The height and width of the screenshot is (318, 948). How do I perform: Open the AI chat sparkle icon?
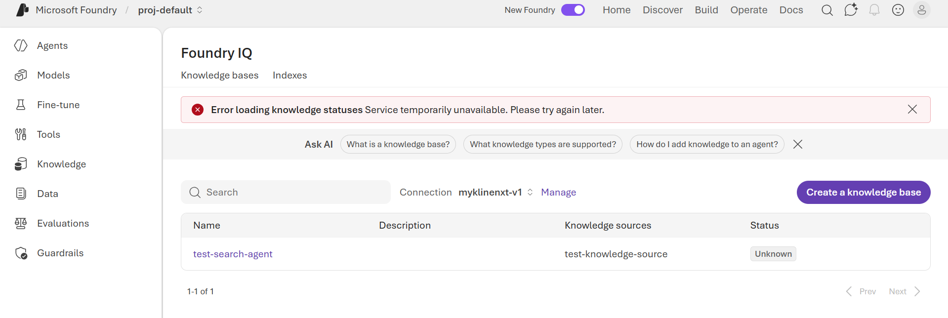(x=851, y=10)
